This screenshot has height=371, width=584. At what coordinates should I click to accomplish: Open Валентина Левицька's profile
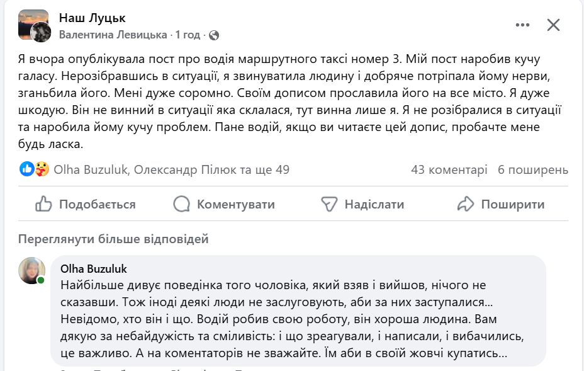point(113,35)
